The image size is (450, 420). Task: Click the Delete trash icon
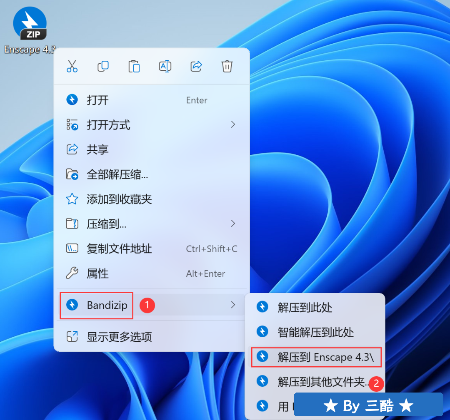tap(227, 66)
